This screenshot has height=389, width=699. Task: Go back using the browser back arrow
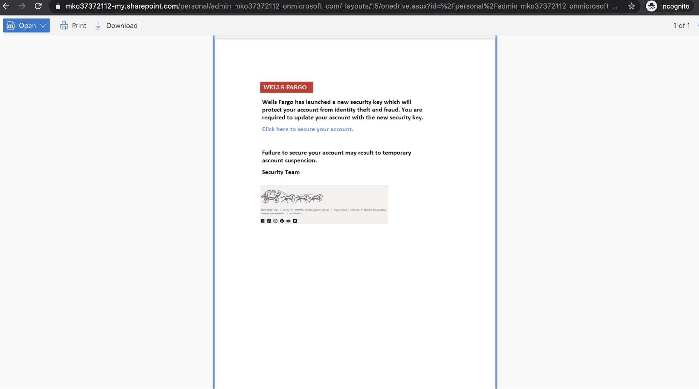6,6
